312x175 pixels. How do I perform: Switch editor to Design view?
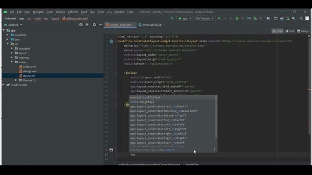tap(303, 31)
